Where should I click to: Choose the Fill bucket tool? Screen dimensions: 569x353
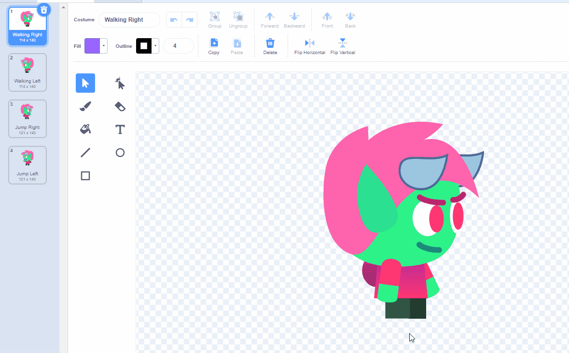[85, 129]
